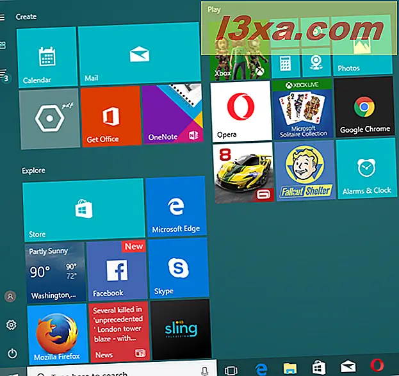This screenshot has width=399, height=376.
Task: Launch the Google Chrome tile
Action: click(364, 107)
